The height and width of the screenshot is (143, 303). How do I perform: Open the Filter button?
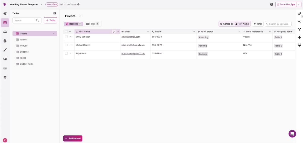coord(258,24)
